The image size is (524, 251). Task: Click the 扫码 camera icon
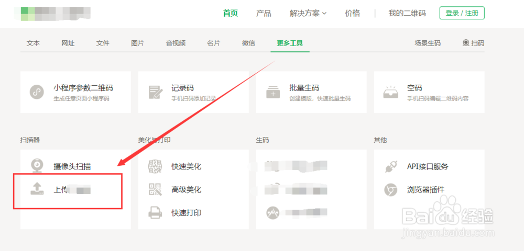click(x=466, y=43)
